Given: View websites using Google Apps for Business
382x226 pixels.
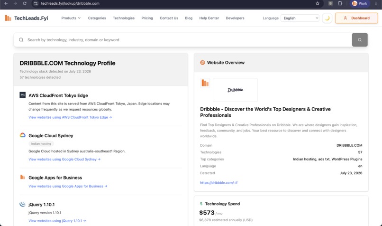Looking at the screenshot, I should click(68, 186).
